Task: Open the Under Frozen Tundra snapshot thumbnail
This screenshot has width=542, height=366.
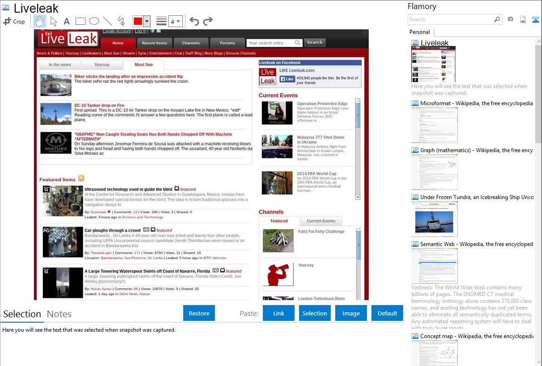Action: coord(434,219)
